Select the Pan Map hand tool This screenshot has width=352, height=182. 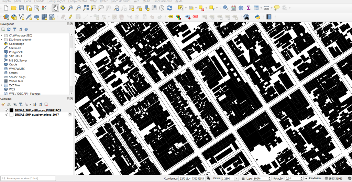click(55, 8)
